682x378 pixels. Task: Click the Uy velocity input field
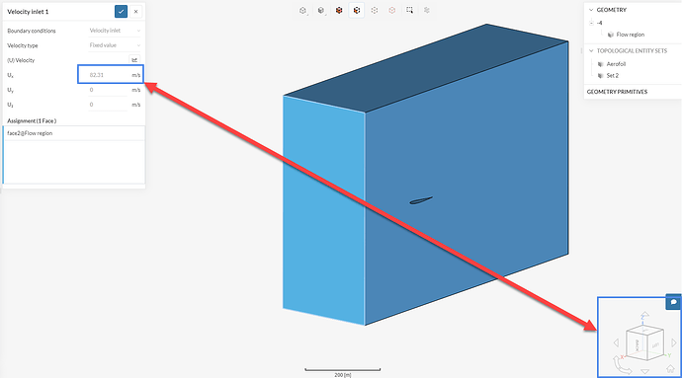click(x=108, y=90)
